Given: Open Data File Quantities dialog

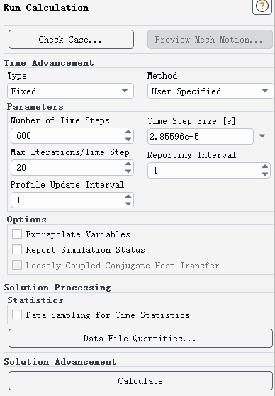Looking at the screenshot, I should 140,338.
